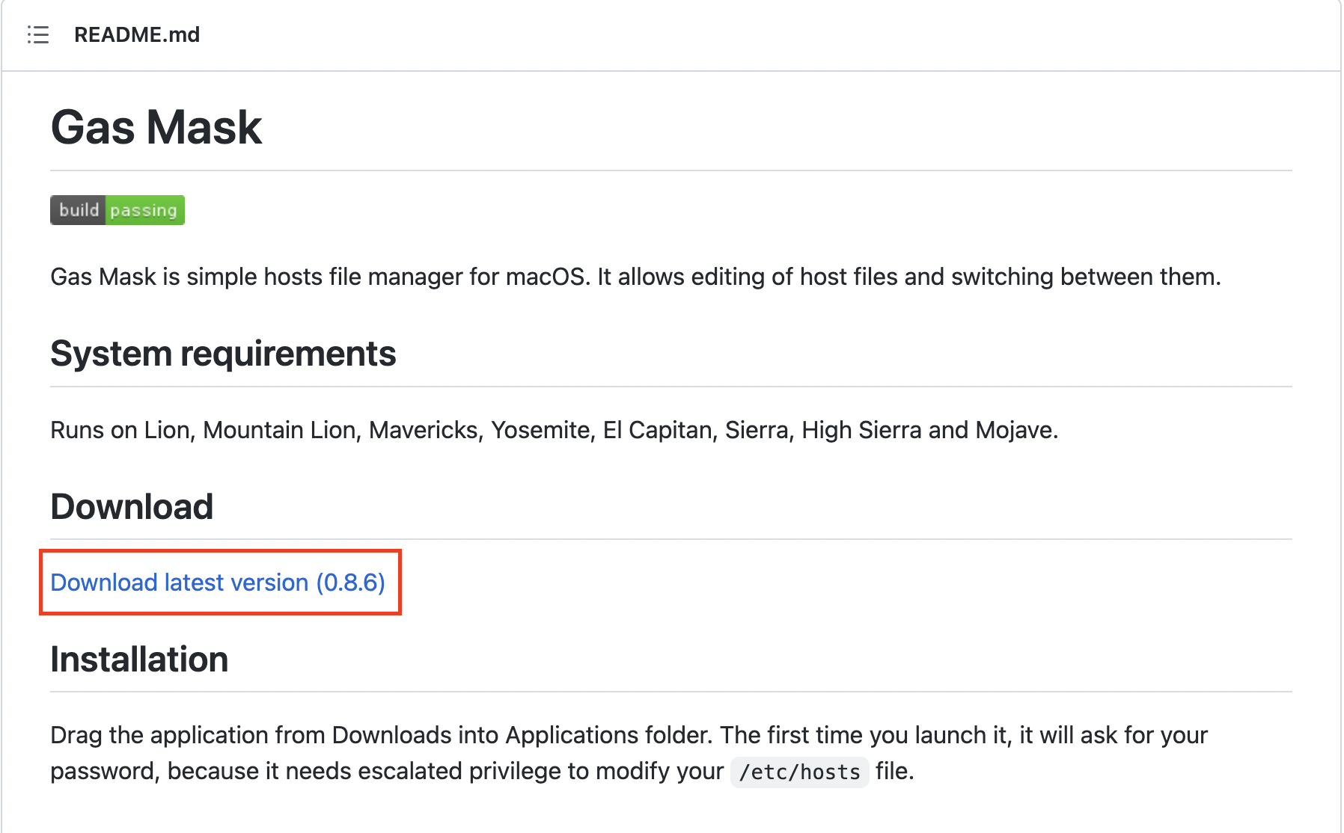Click the README.md file name
Image resolution: width=1344 pixels, height=833 pixels.
(x=137, y=34)
